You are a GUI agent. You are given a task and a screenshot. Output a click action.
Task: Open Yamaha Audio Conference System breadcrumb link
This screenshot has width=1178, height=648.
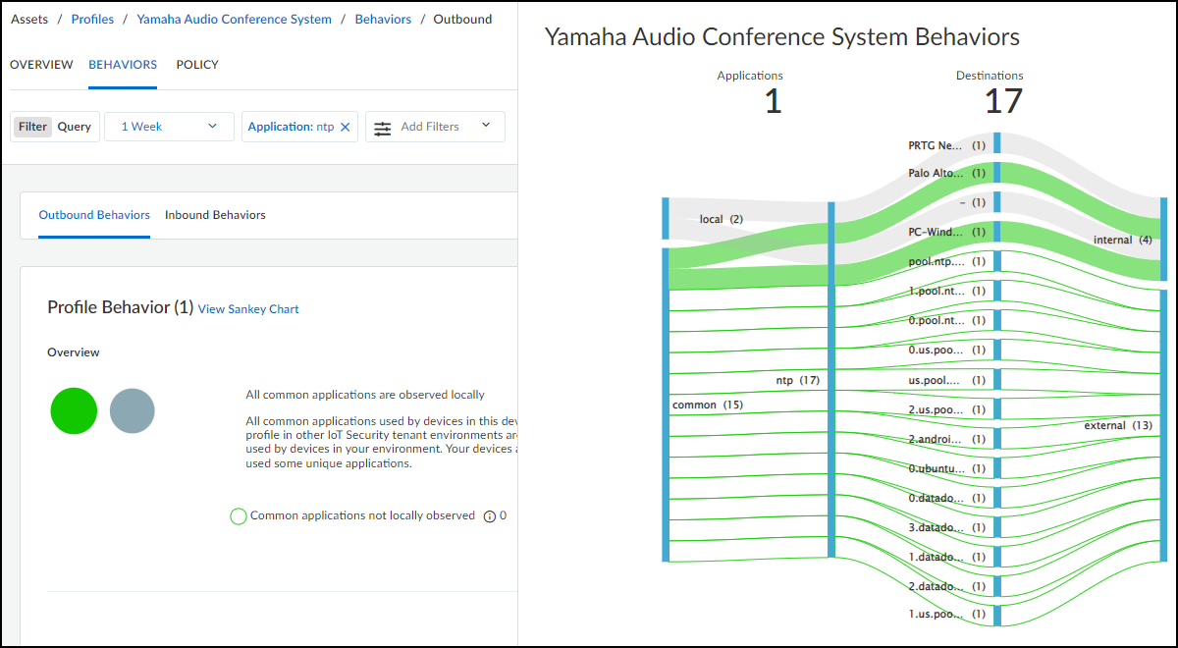(x=234, y=20)
